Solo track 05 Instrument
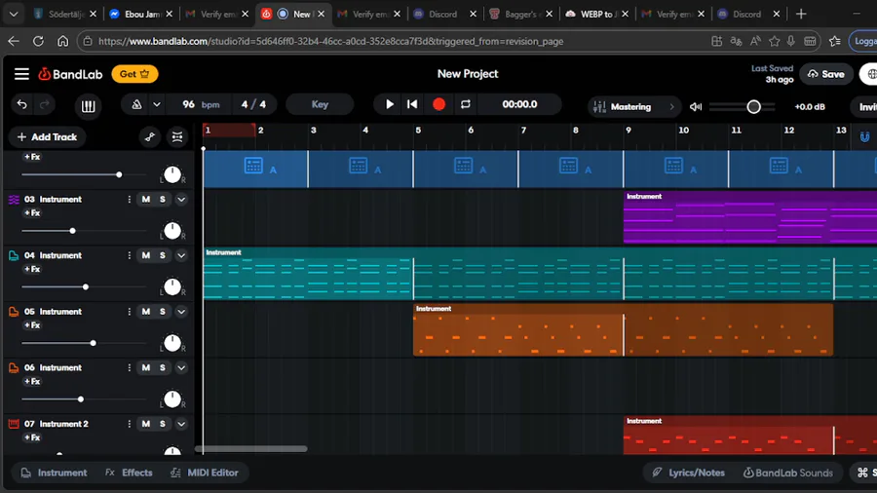 coord(162,312)
